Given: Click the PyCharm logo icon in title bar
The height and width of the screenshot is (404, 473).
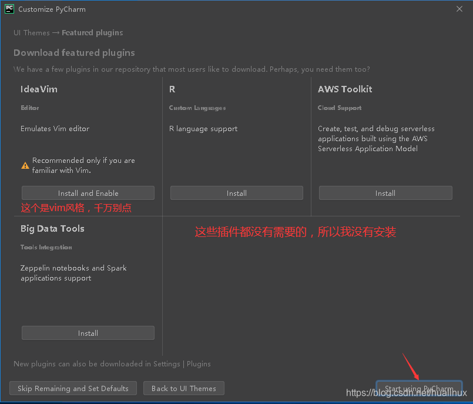Looking at the screenshot, I should [x=9, y=9].
